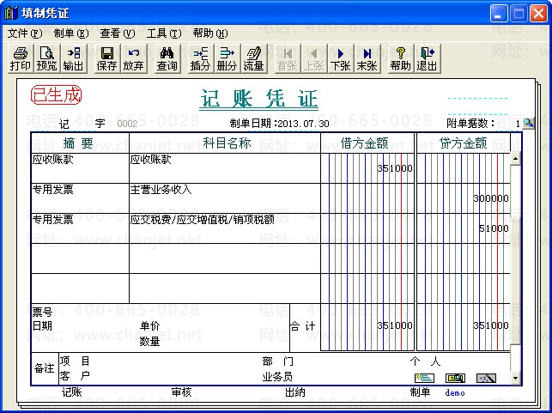Click the 帮助 help toolbar icon
The image size is (552, 413).
[x=400, y=58]
